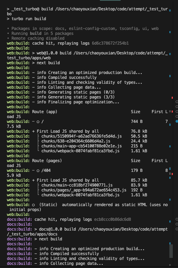
Task: Click the '50.5 kB' size value
Action: pyautogui.click(x=139, y=136)
